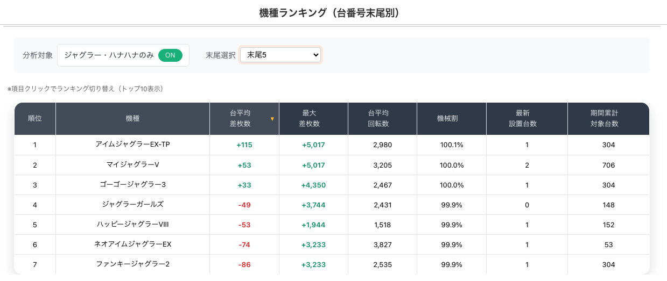Screen dimensions: 667x281
Task: Select the ファンキージャグラー2 machine name
Action: pos(132,264)
